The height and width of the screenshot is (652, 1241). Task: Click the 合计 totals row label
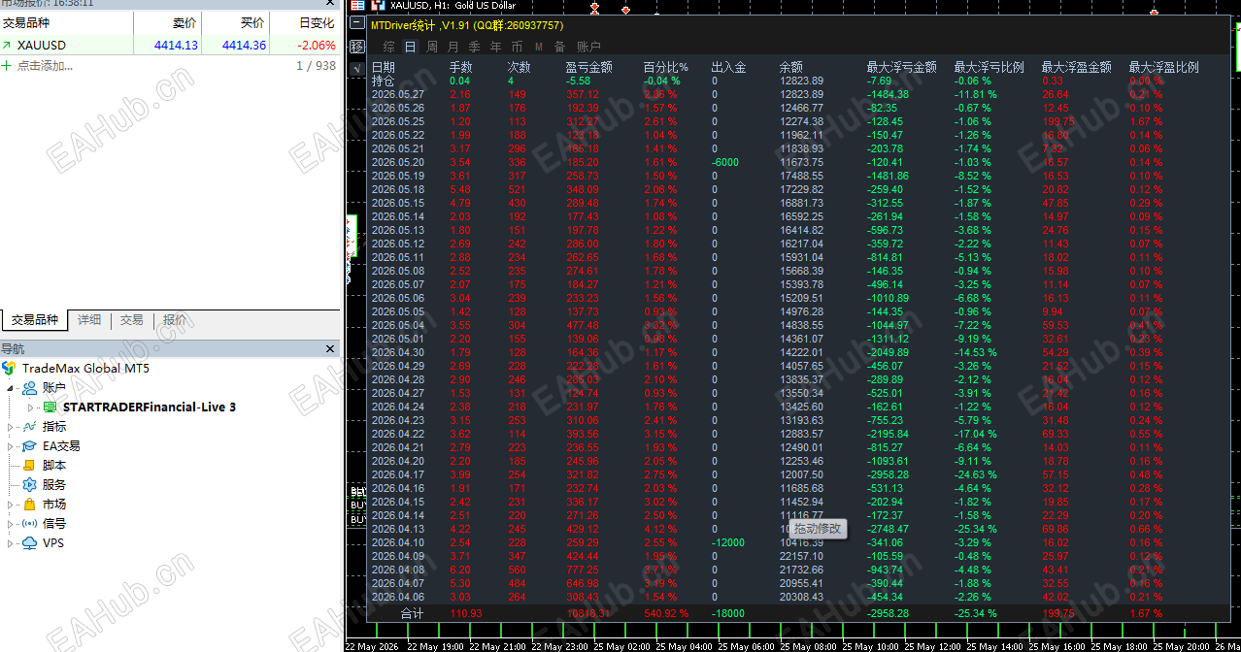[413, 614]
